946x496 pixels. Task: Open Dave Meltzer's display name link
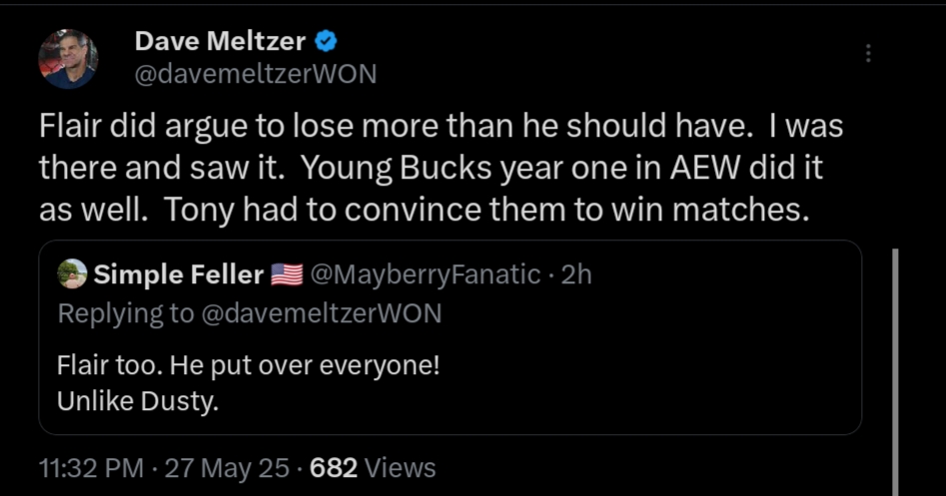(221, 42)
